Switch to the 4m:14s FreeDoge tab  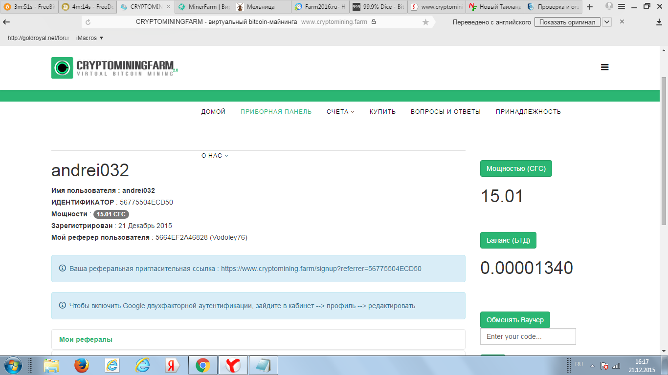[87, 7]
